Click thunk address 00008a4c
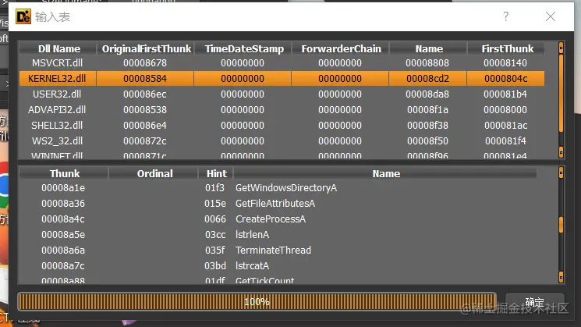581x327 pixels. [x=63, y=219]
